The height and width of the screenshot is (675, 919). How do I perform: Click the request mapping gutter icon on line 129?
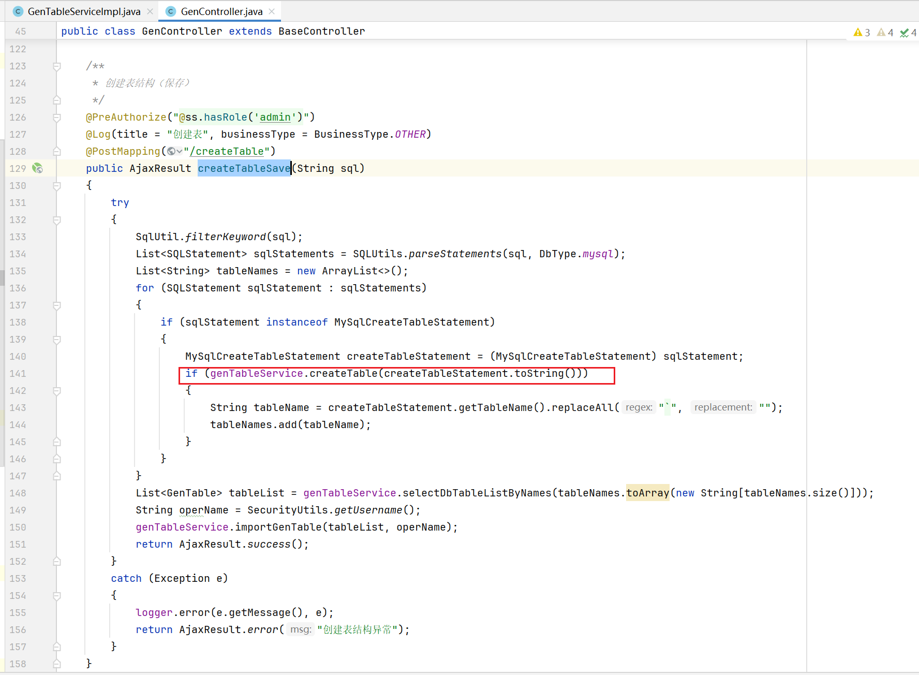[x=38, y=168]
